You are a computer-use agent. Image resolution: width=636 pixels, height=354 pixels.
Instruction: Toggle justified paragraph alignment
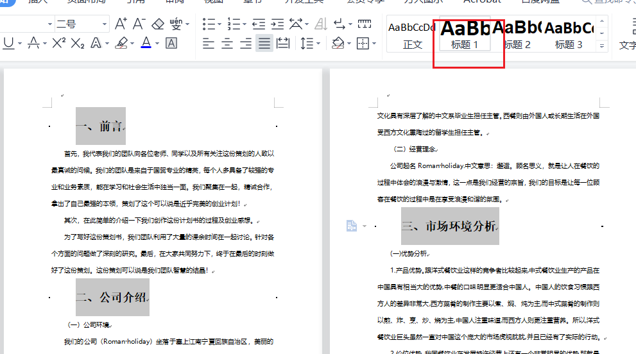tap(264, 44)
